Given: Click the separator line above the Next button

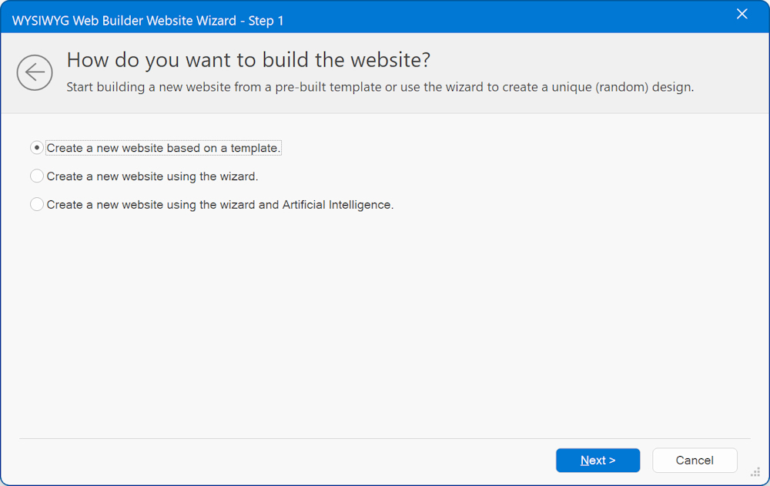Looking at the screenshot, I should coord(385,439).
